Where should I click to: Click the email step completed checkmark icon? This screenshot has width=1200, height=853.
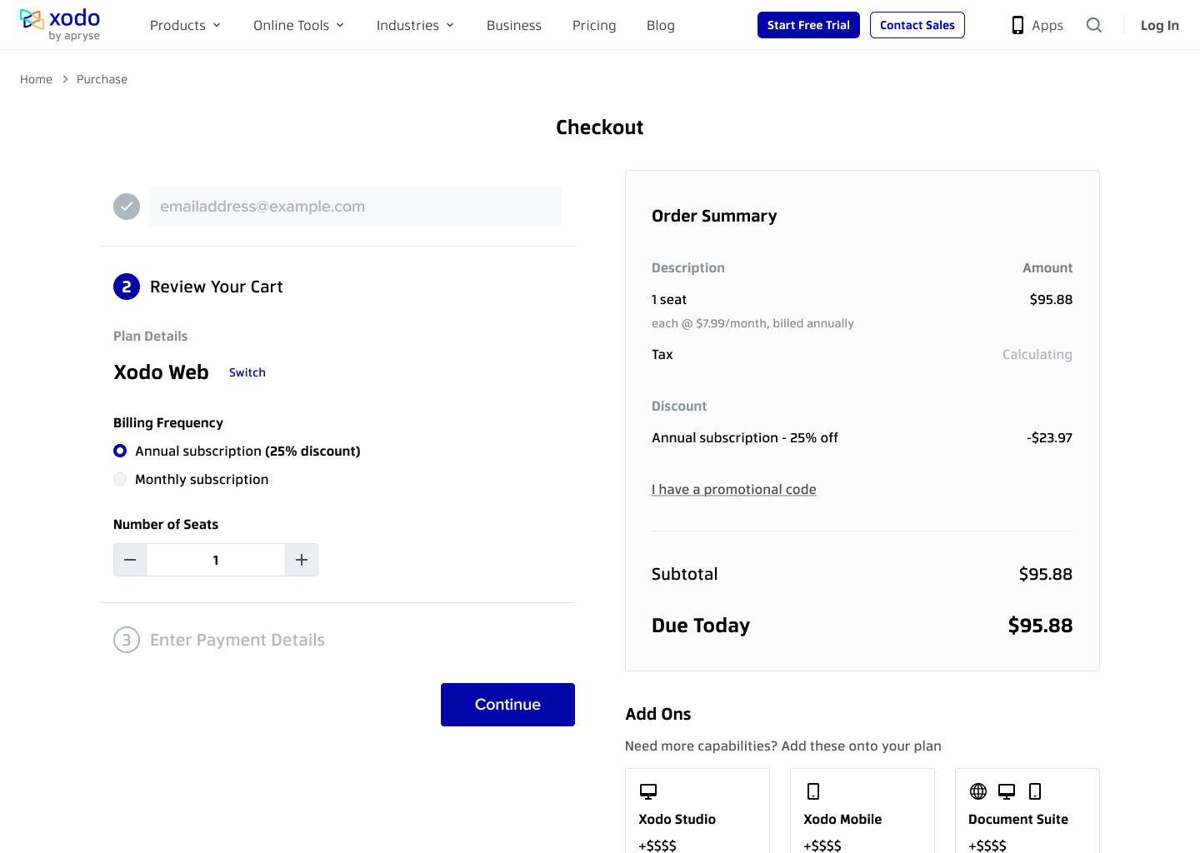tap(127, 207)
